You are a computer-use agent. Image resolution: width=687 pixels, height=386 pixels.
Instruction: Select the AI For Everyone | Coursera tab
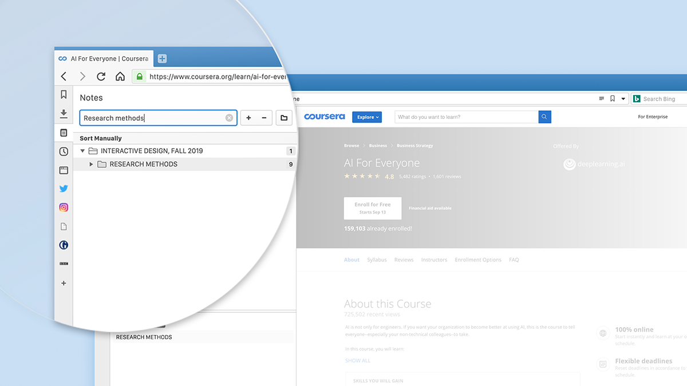click(x=104, y=58)
